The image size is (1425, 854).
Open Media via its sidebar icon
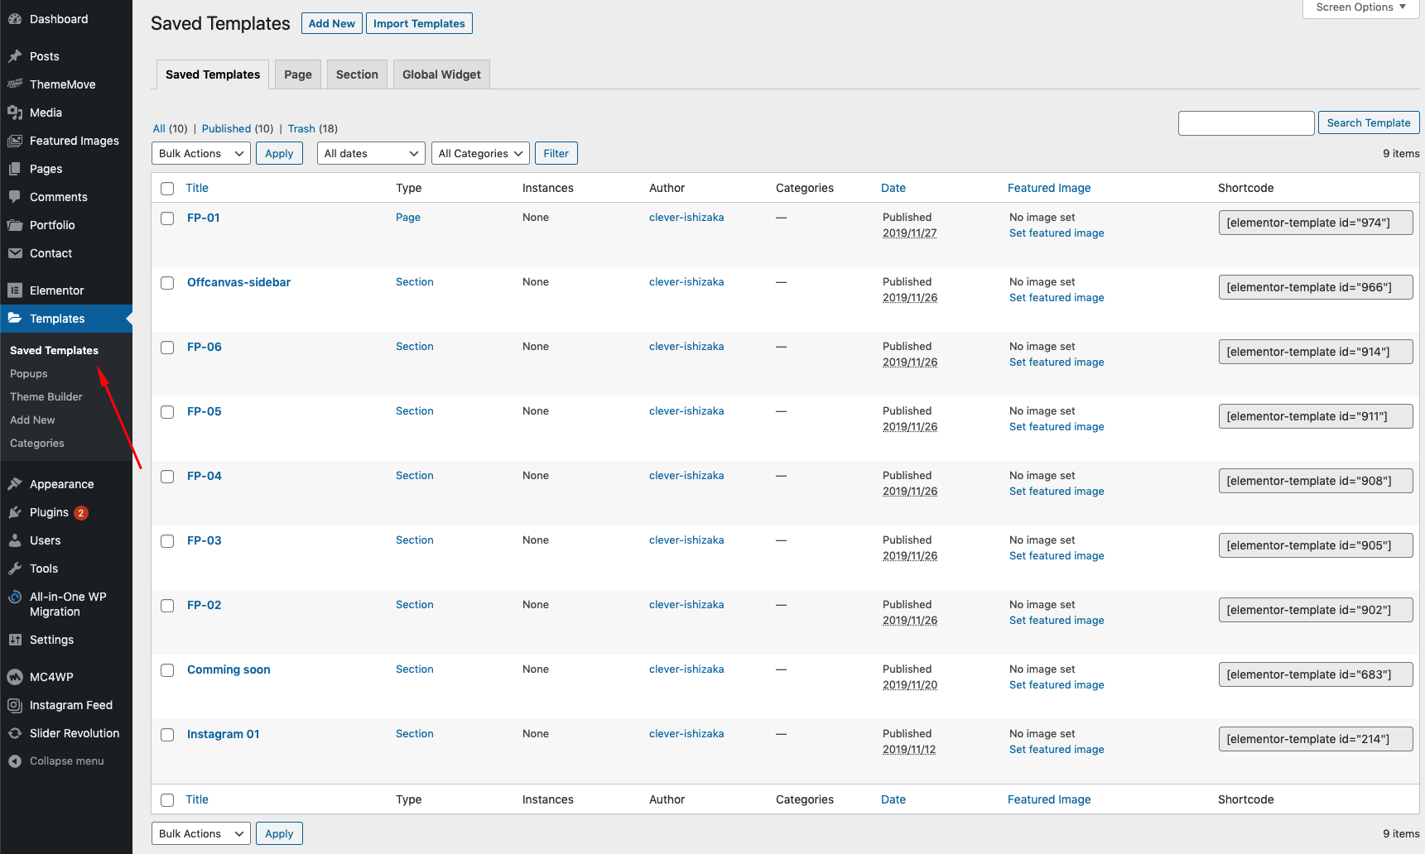(x=15, y=113)
